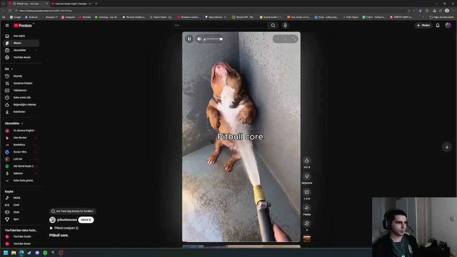The image size is (457, 257).
Task: Open Daha sonra izle
Action: coord(21,97)
